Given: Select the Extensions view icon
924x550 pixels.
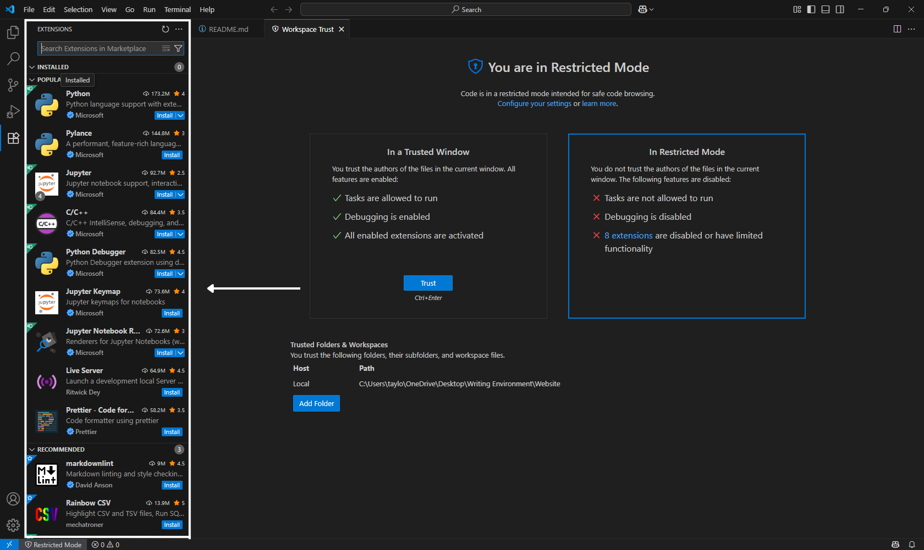Looking at the screenshot, I should (x=13, y=138).
